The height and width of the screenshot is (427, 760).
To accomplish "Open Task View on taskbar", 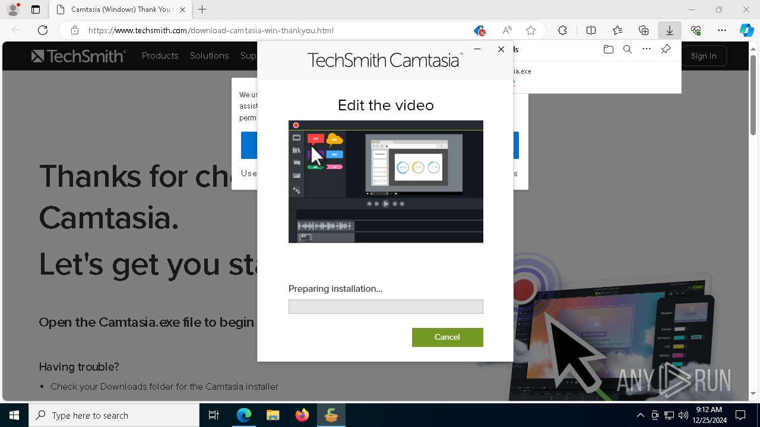I will (214, 415).
